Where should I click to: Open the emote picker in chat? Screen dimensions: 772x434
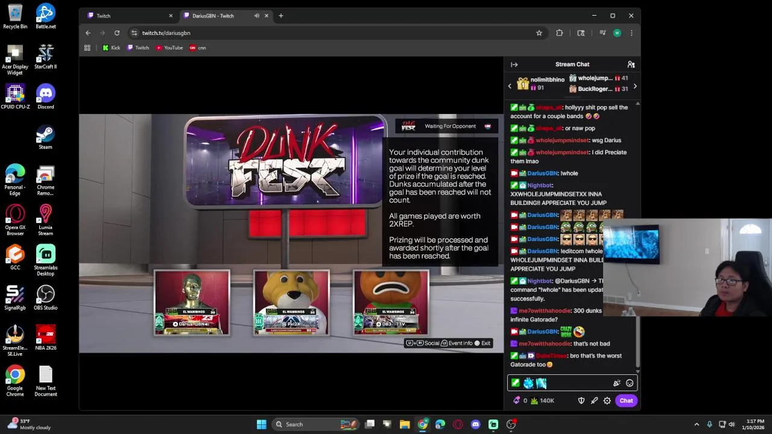pyautogui.click(x=630, y=383)
